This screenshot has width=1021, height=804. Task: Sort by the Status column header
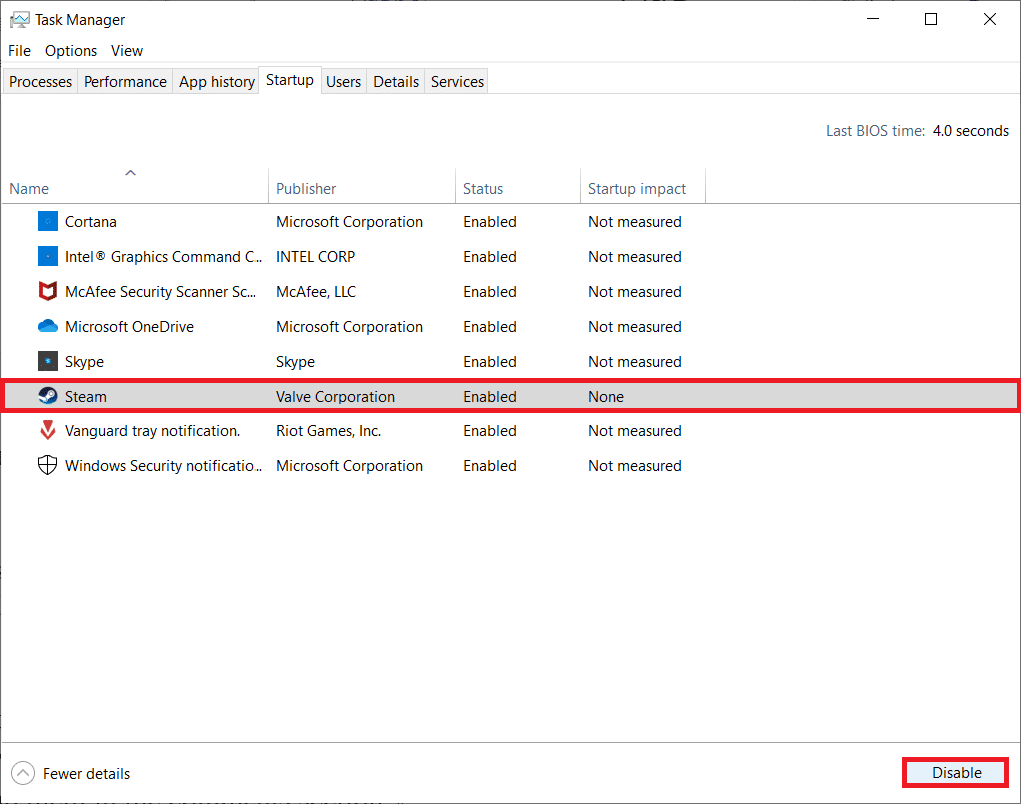tap(518, 185)
